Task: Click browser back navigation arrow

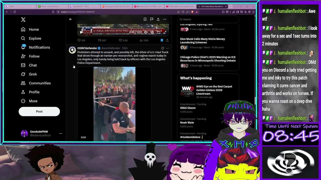Action: [7, 12]
